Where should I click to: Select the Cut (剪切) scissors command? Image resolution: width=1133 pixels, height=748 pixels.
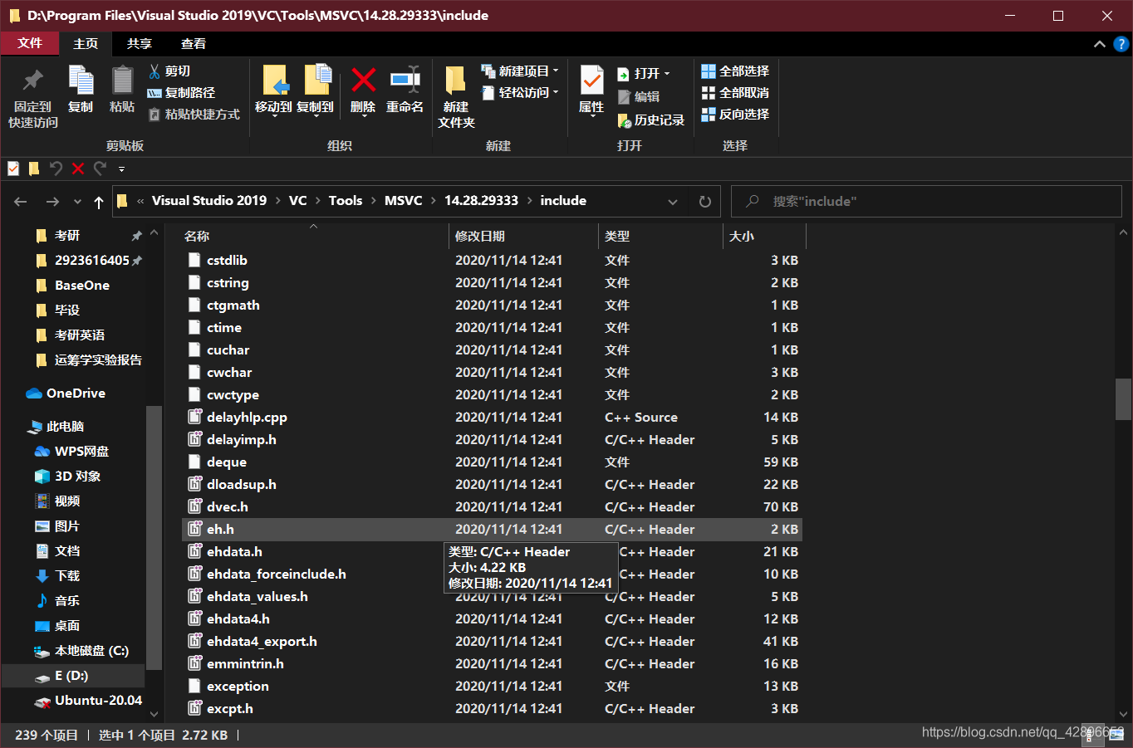(169, 71)
